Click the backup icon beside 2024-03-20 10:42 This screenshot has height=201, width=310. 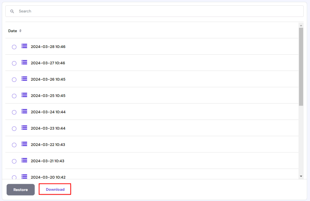(x=24, y=177)
